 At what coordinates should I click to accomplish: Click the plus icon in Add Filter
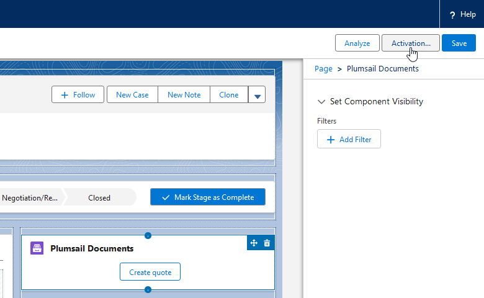tap(331, 140)
